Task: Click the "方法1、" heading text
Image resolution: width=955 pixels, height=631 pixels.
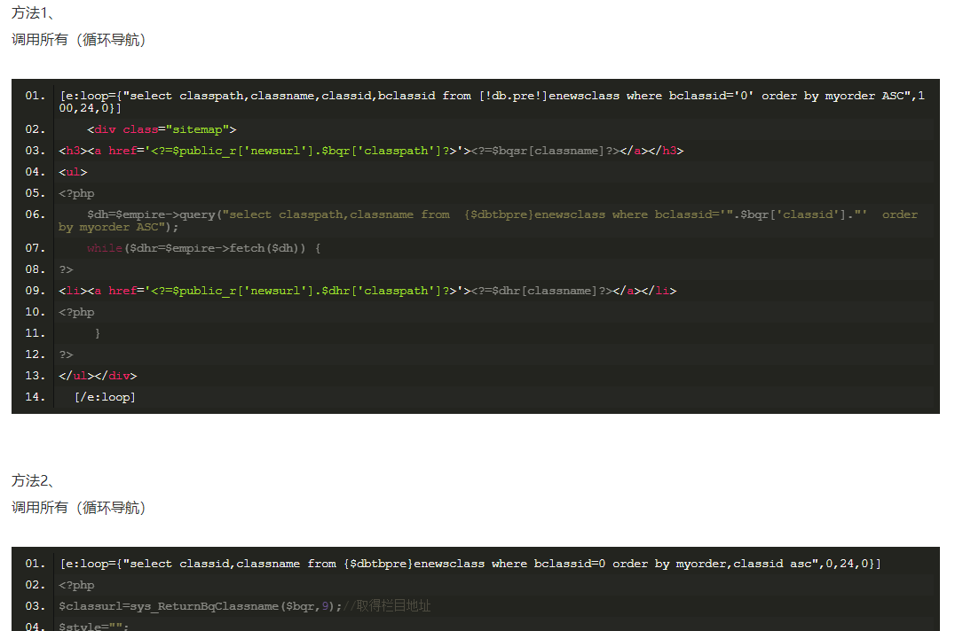Action: [33, 13]
